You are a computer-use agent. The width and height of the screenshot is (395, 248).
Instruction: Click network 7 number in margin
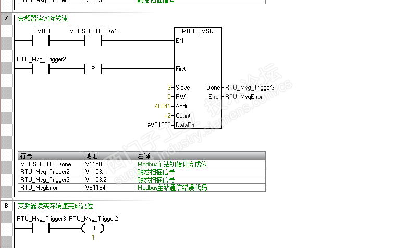pos(6,18)
